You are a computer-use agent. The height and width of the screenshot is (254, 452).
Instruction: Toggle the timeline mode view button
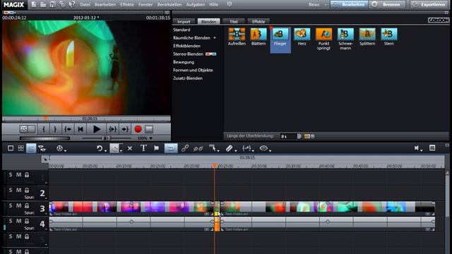[x=31, y=148]
